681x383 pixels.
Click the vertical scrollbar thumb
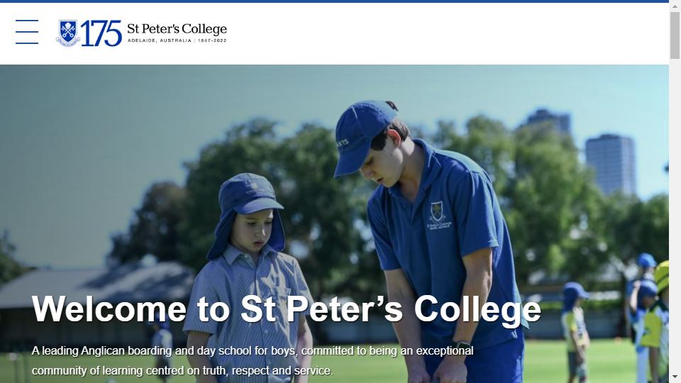click(x=675, y=35)
